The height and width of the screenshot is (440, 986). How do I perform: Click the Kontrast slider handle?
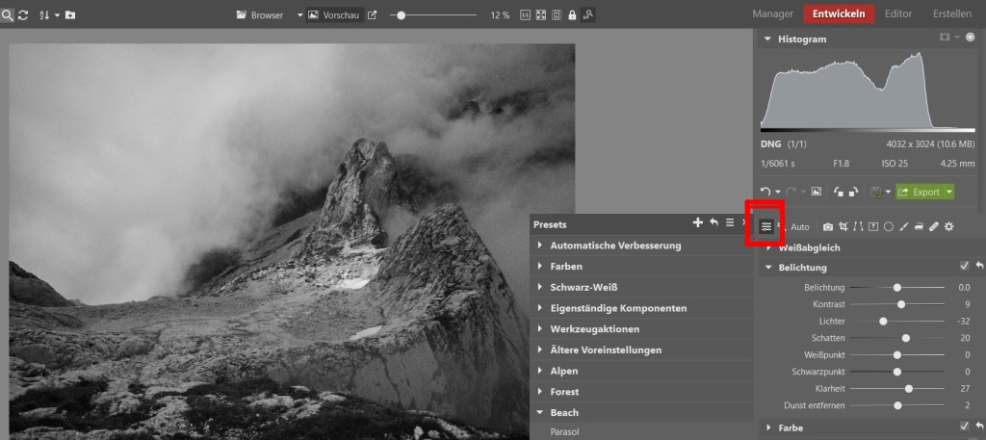coord(901,304)
